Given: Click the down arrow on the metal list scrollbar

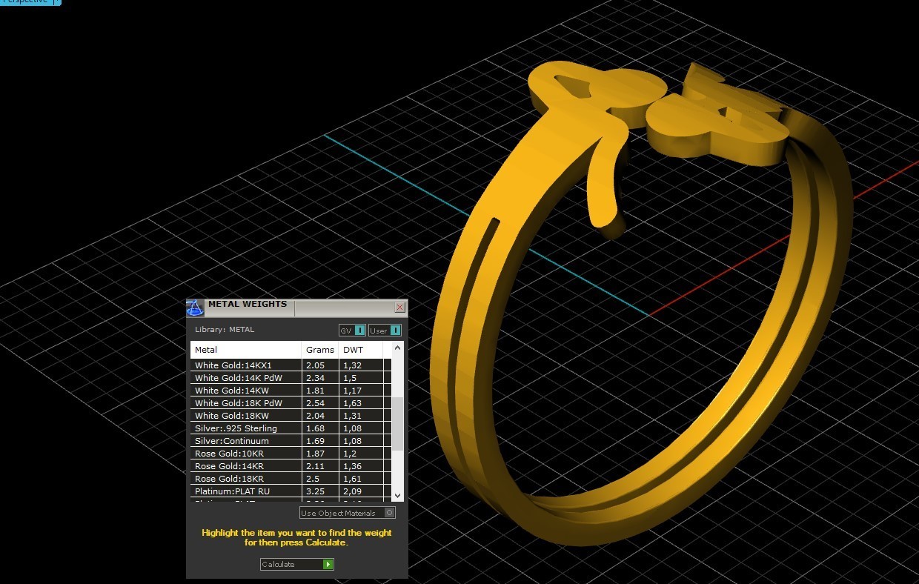Looking at the screenshot, I should point(397,496).
